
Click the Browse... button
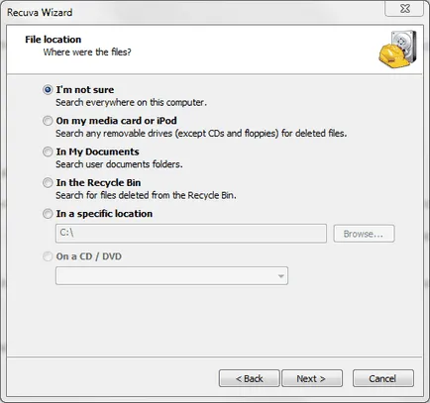[364, 234]
